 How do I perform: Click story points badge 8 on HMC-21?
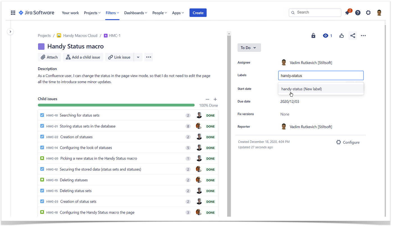pyautogui.click(x=188, y=126)
